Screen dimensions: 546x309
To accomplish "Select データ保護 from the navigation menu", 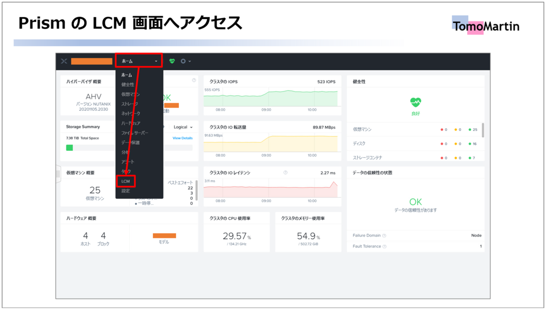I will [x=131, y=143].
